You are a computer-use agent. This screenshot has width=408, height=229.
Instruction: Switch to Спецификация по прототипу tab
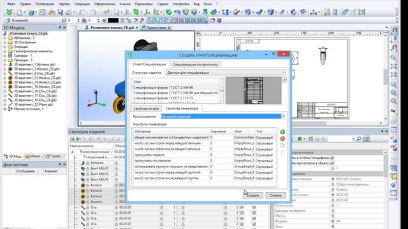(196, 64)
